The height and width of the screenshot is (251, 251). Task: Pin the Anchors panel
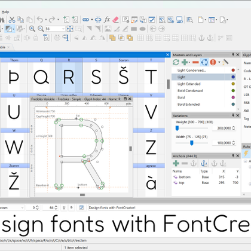click(x=233, y=156)
